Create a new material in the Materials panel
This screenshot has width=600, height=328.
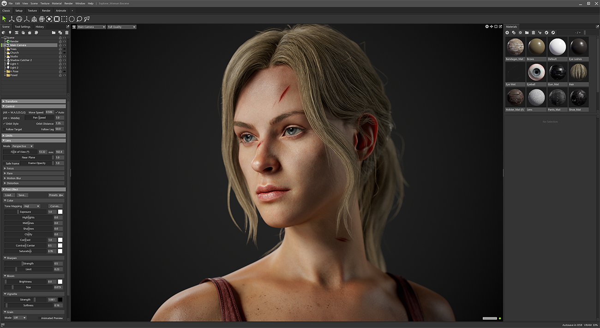click(507, 32)
